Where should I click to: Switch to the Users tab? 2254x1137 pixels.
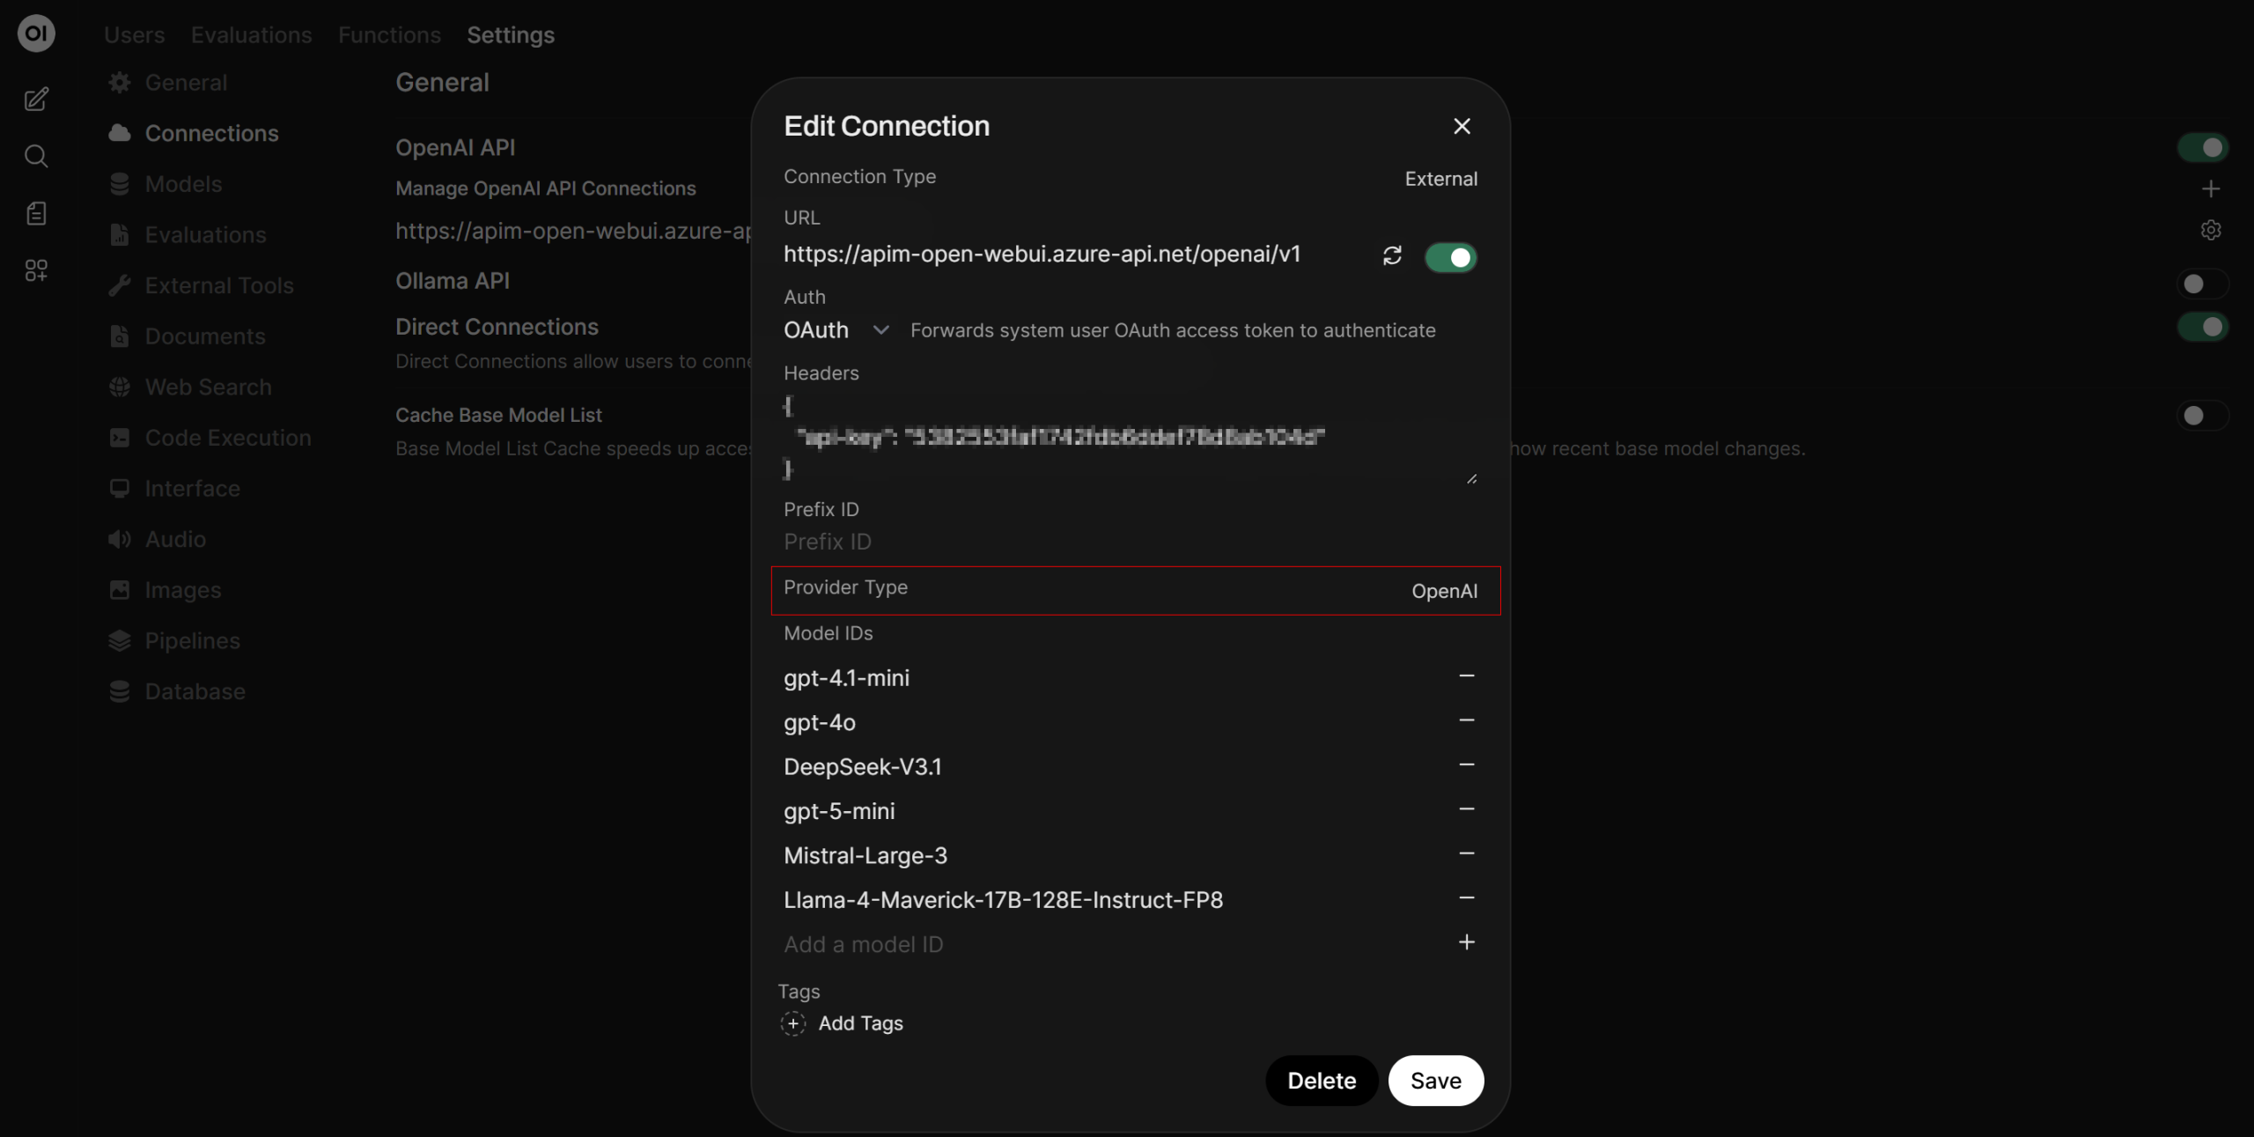pos(134,35)
